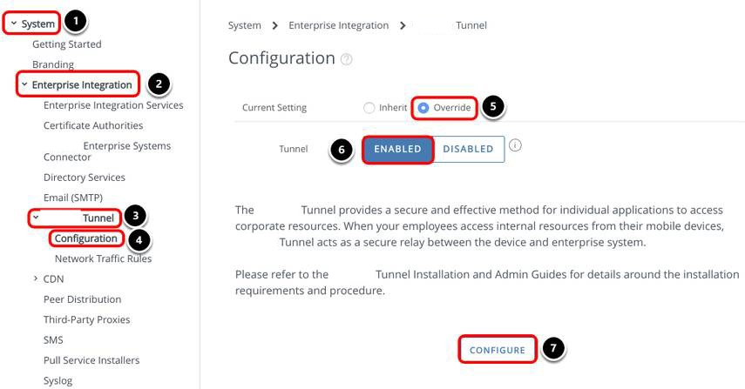The image size is (745, 389).
Task: Select the Override radio button
Action: pos(423,108)
